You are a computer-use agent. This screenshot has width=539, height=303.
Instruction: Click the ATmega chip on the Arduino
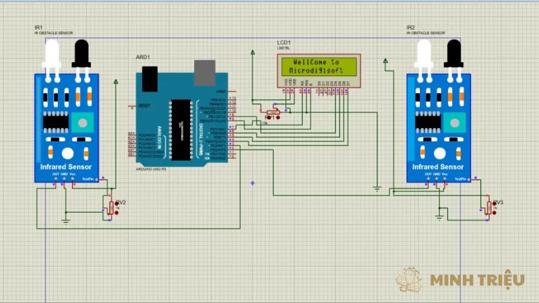tap(181, 129)
